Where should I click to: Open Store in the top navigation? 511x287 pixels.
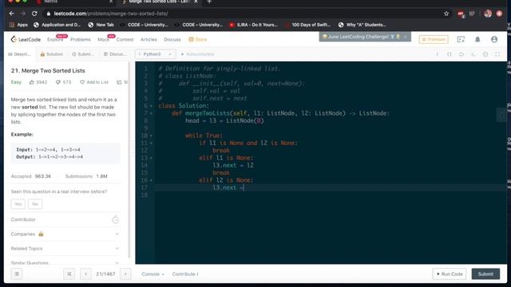click(x=198, y=39)
